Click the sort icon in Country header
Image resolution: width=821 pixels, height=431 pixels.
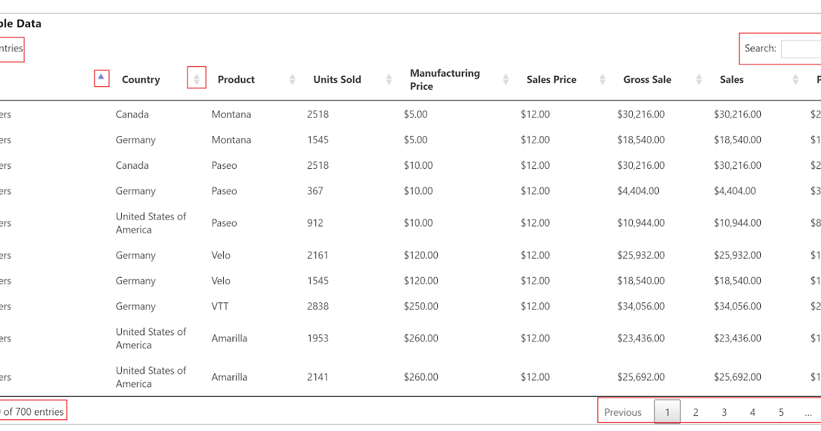196,79
